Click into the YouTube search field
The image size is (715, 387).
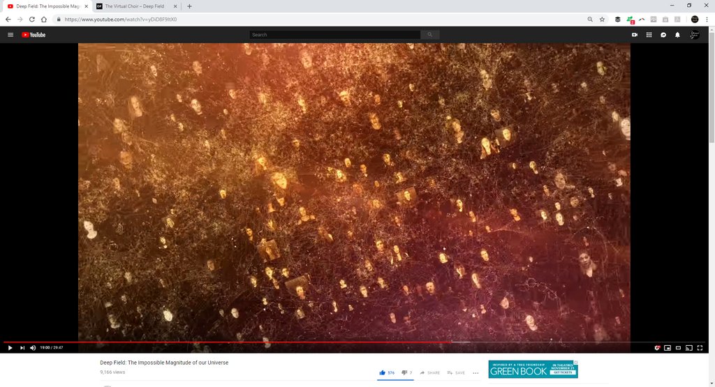[x=334, y=35]
